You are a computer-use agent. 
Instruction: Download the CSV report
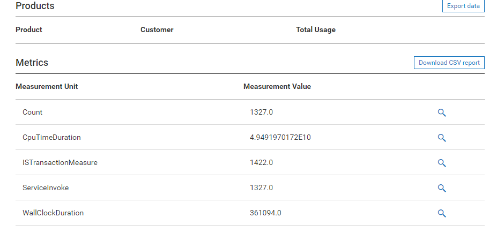(449, 63)
